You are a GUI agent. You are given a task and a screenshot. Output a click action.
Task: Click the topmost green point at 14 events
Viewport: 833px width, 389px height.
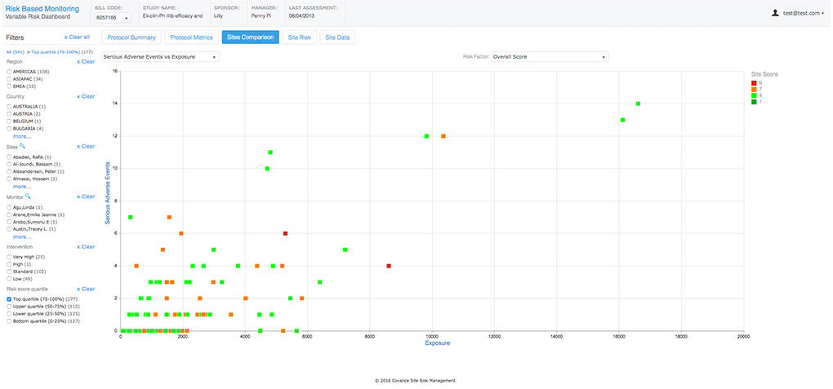coord(638,104)
